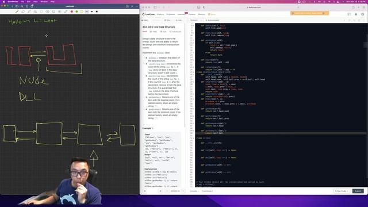The width and height of the screenshot is (368, 207).
Task: Dislike the problem (thumbs down 128)
Action: pyautogui.click(x=163, y=32)
